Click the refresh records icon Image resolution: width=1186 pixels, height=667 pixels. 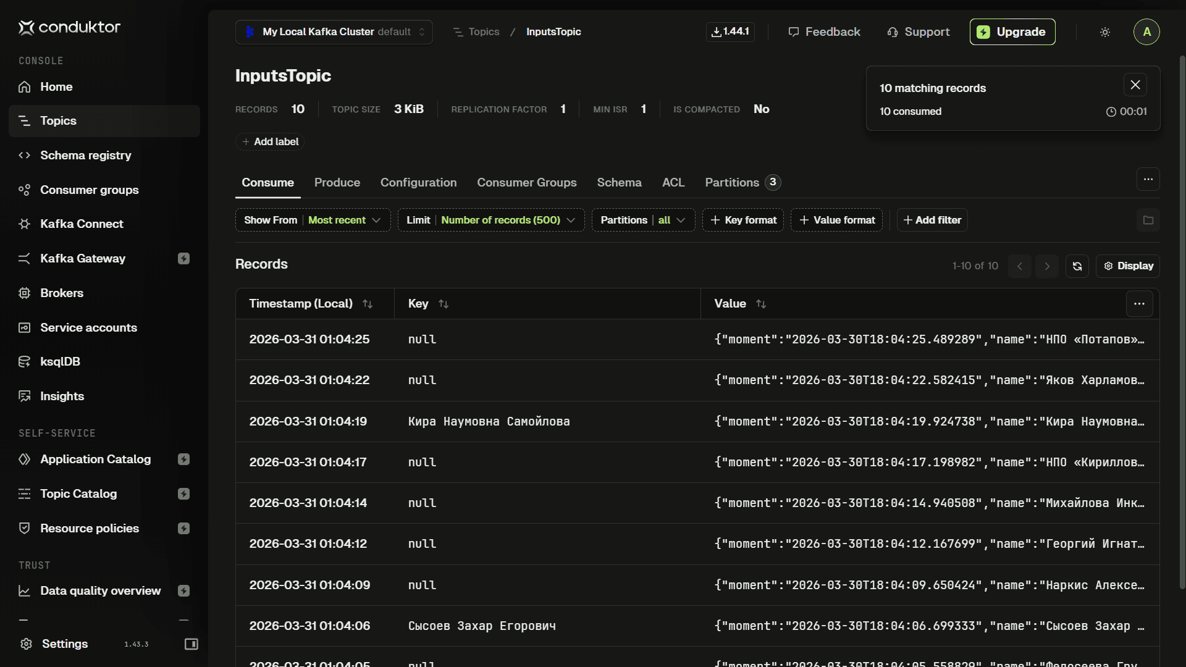pyautogui.click(x=1077, y=266)
